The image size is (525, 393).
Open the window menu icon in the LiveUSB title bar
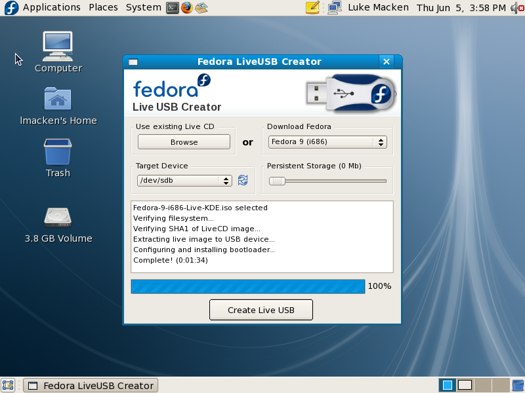133,62
